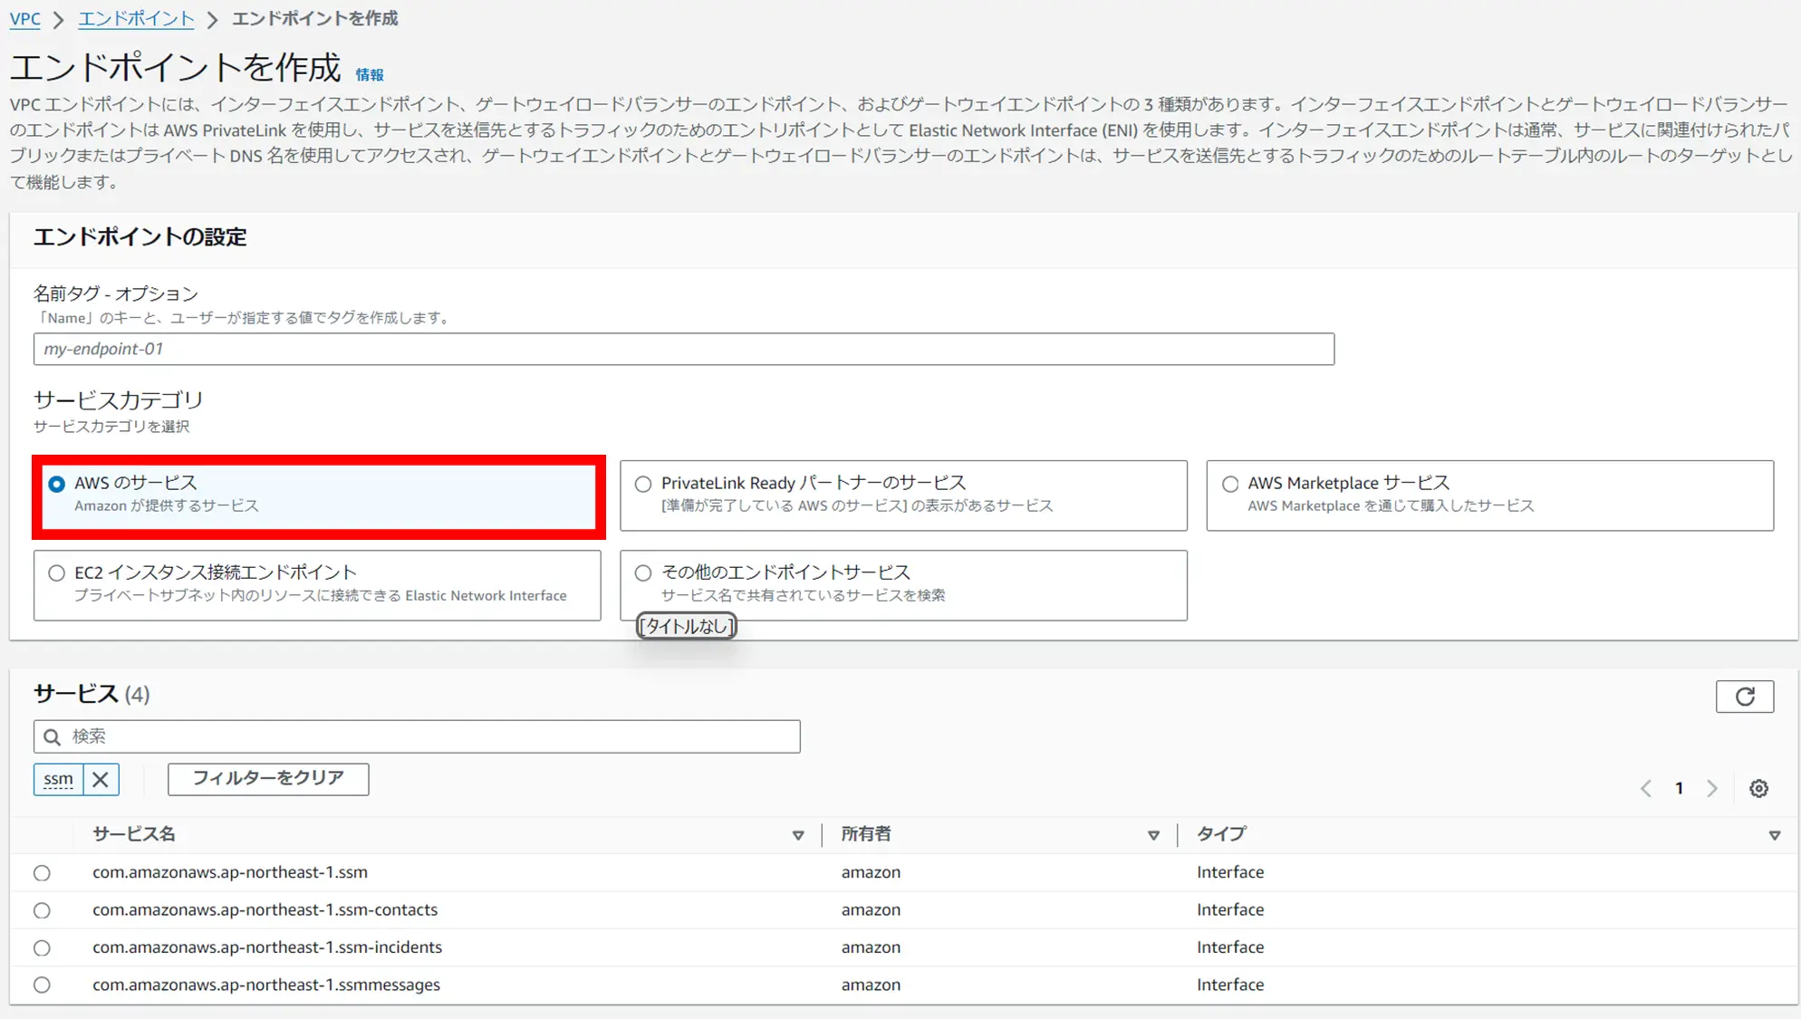Select AWS のサービス radio option
The width and height of the screenshot is (1801, 1019).
click(57, 484)
